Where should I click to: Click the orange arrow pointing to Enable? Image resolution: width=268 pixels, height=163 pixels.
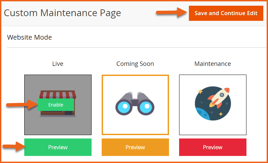(21, 105)
